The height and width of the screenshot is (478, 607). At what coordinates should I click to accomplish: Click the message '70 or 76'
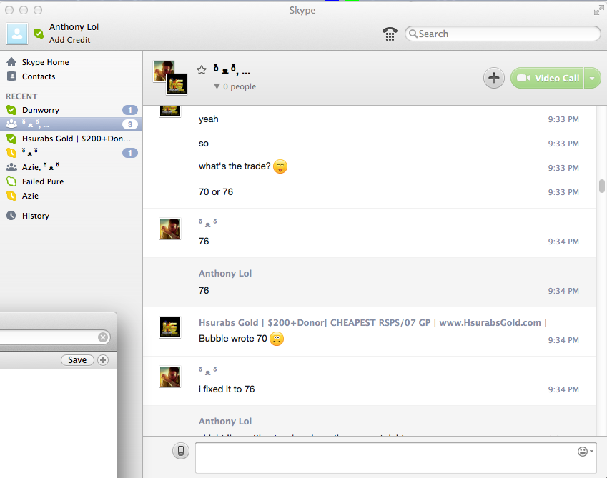tap(216, 191)
